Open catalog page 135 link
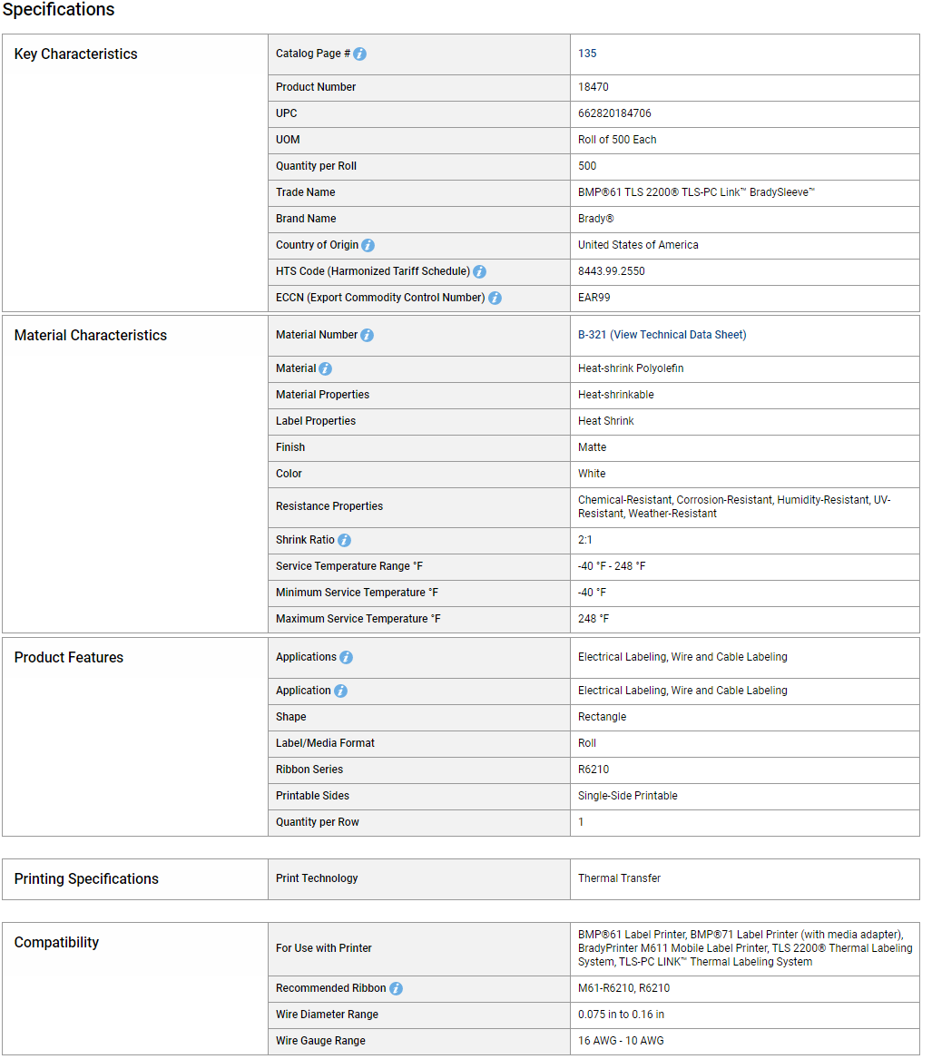 [x=587, y=54]
